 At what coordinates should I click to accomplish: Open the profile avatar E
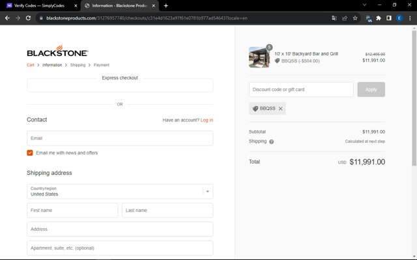[399, 18]
